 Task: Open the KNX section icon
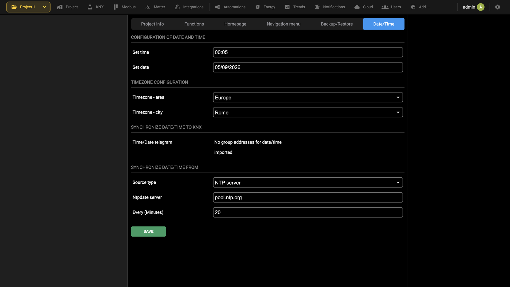click(90, 7)
